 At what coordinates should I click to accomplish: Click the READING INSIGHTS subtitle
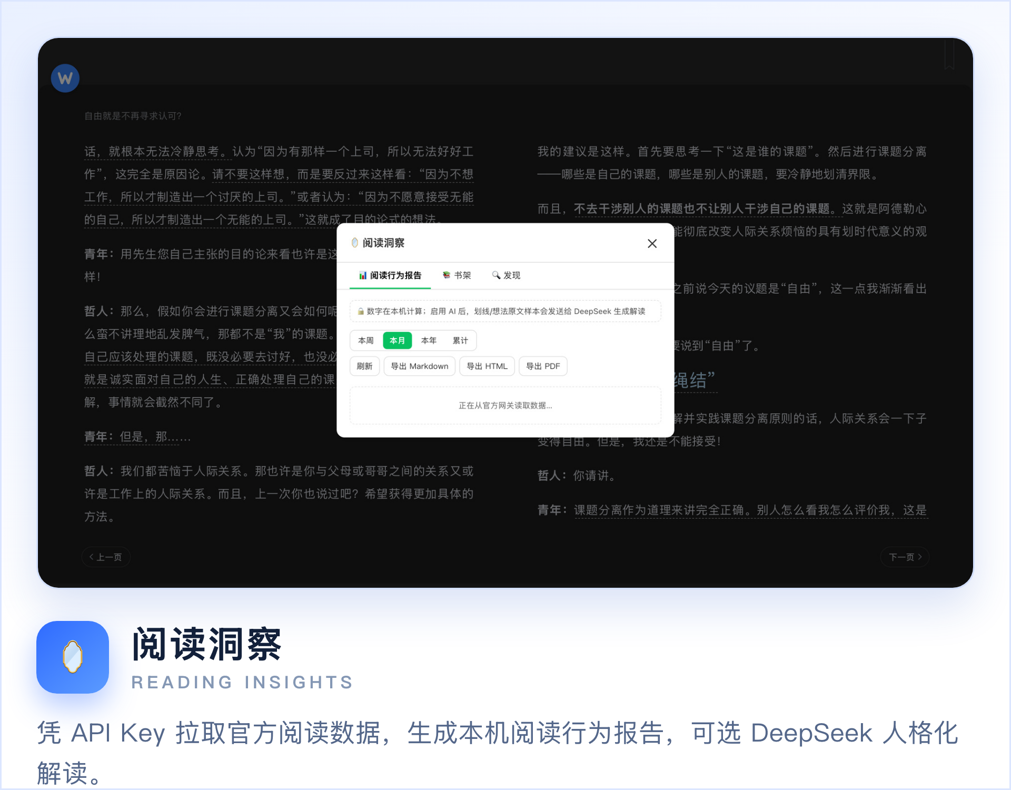coord(242,682)
